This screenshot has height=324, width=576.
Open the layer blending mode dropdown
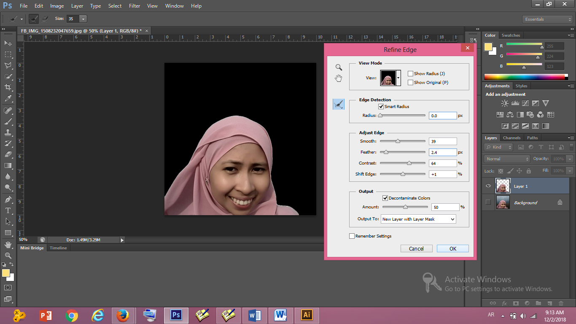[506, 159]
